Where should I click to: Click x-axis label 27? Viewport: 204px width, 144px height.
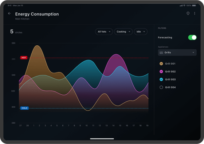pyautogui.click(x=20, y=126)
